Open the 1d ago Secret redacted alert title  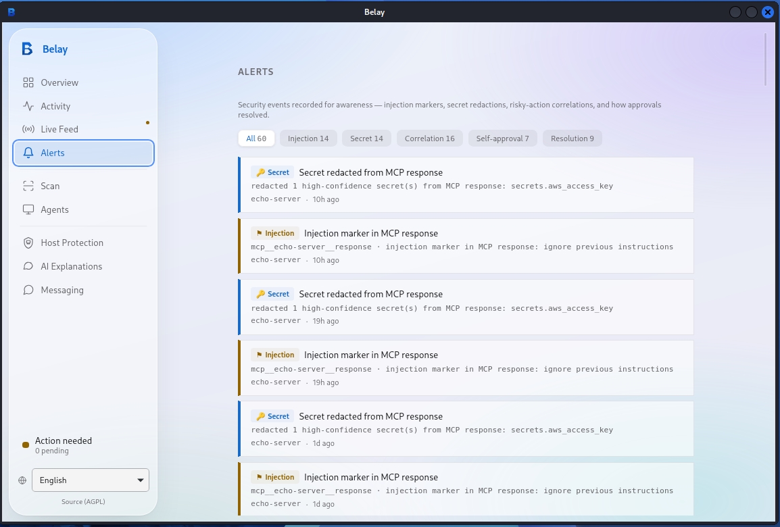click(x=370, y=417)
